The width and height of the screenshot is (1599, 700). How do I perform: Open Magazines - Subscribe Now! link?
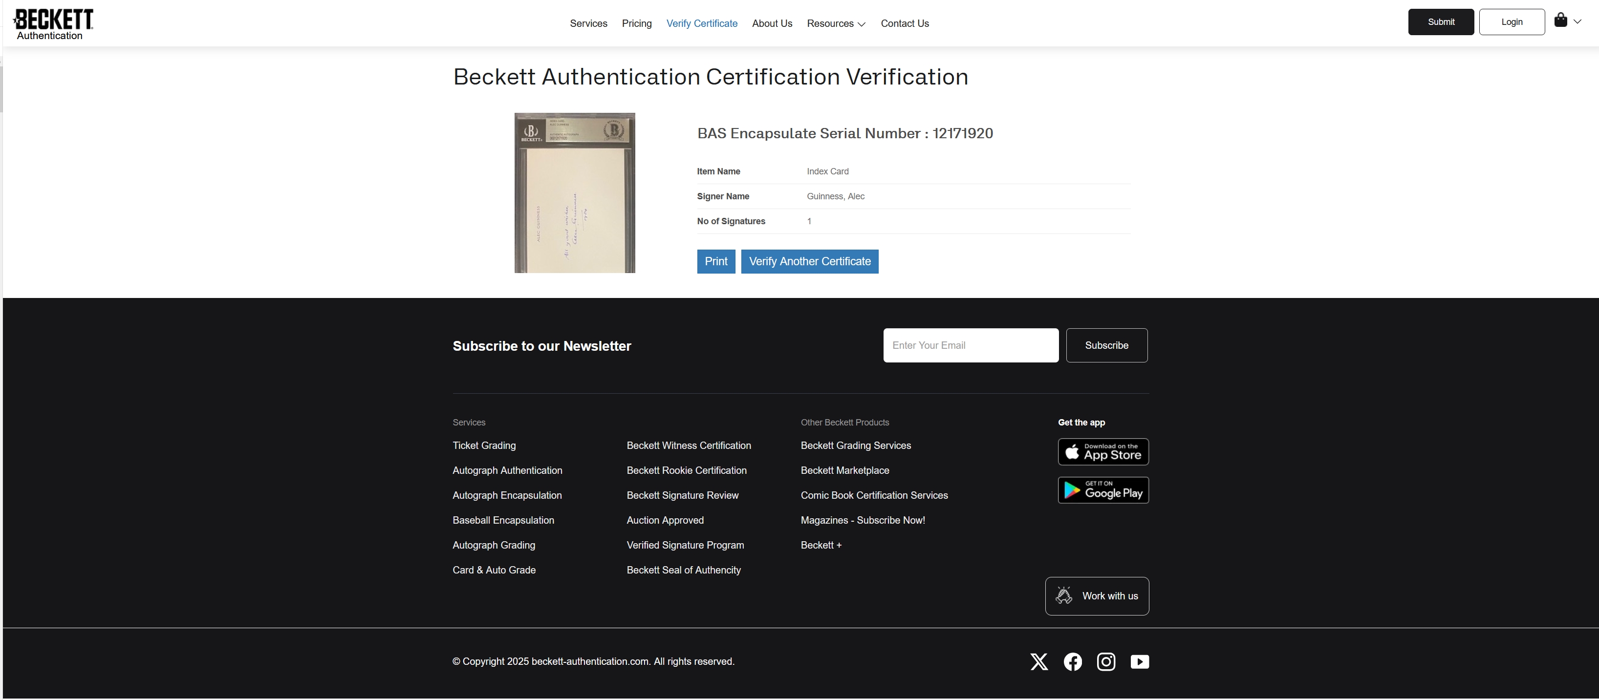(x=863, y=520)
